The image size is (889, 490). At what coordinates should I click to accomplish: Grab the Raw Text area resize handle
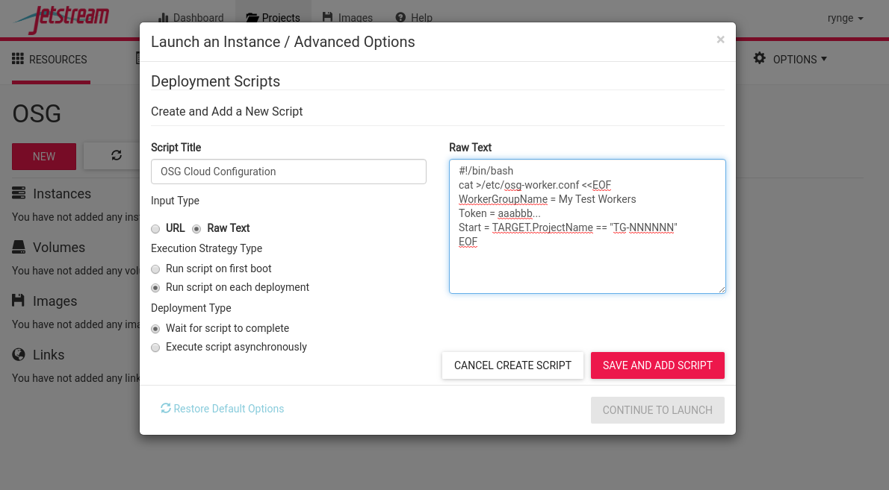coord(722,289)
